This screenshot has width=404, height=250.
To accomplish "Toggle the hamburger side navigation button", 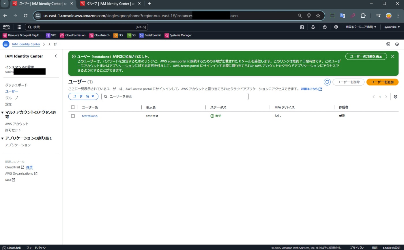I will (6, 44).
